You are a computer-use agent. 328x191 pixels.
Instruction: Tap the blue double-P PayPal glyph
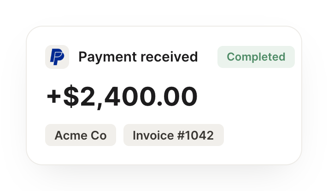[57, 57]
